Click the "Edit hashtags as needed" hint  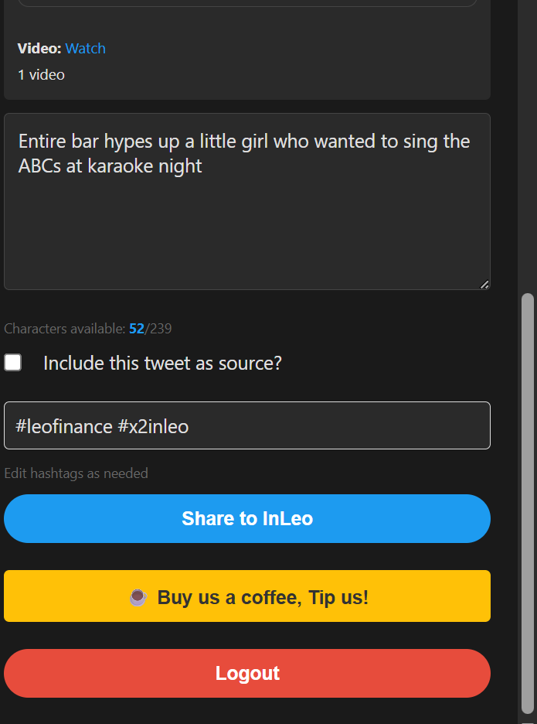76,473
